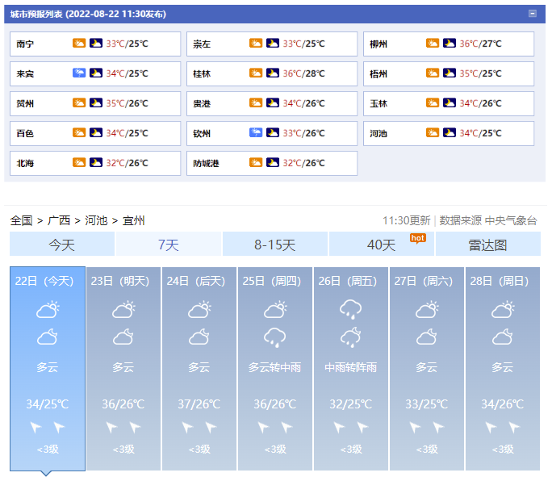
Task: Open 河池 breadcrumb link
Action: pyautogui.click(x=96, y=220)
